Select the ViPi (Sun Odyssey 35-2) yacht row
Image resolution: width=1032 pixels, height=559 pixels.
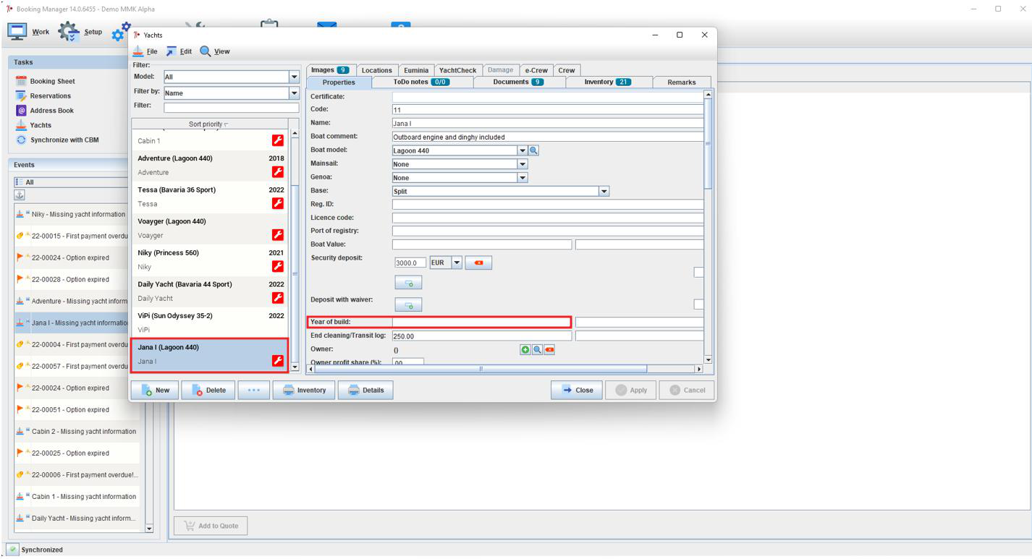(209, 323)
